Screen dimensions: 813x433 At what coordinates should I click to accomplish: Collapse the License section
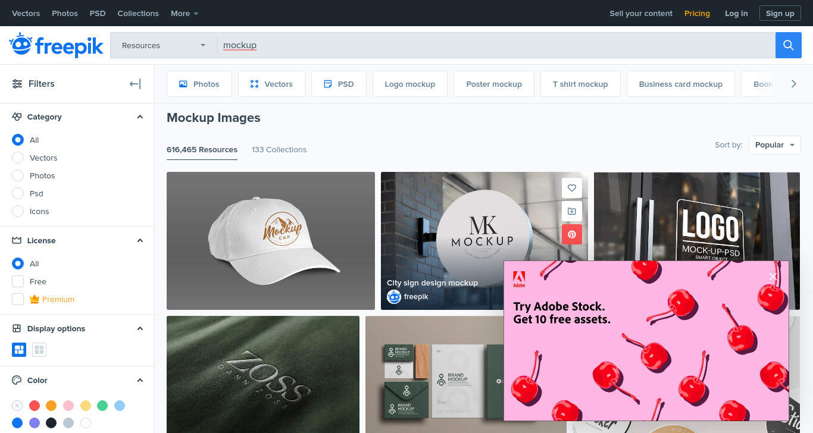(x=140, y=241)
